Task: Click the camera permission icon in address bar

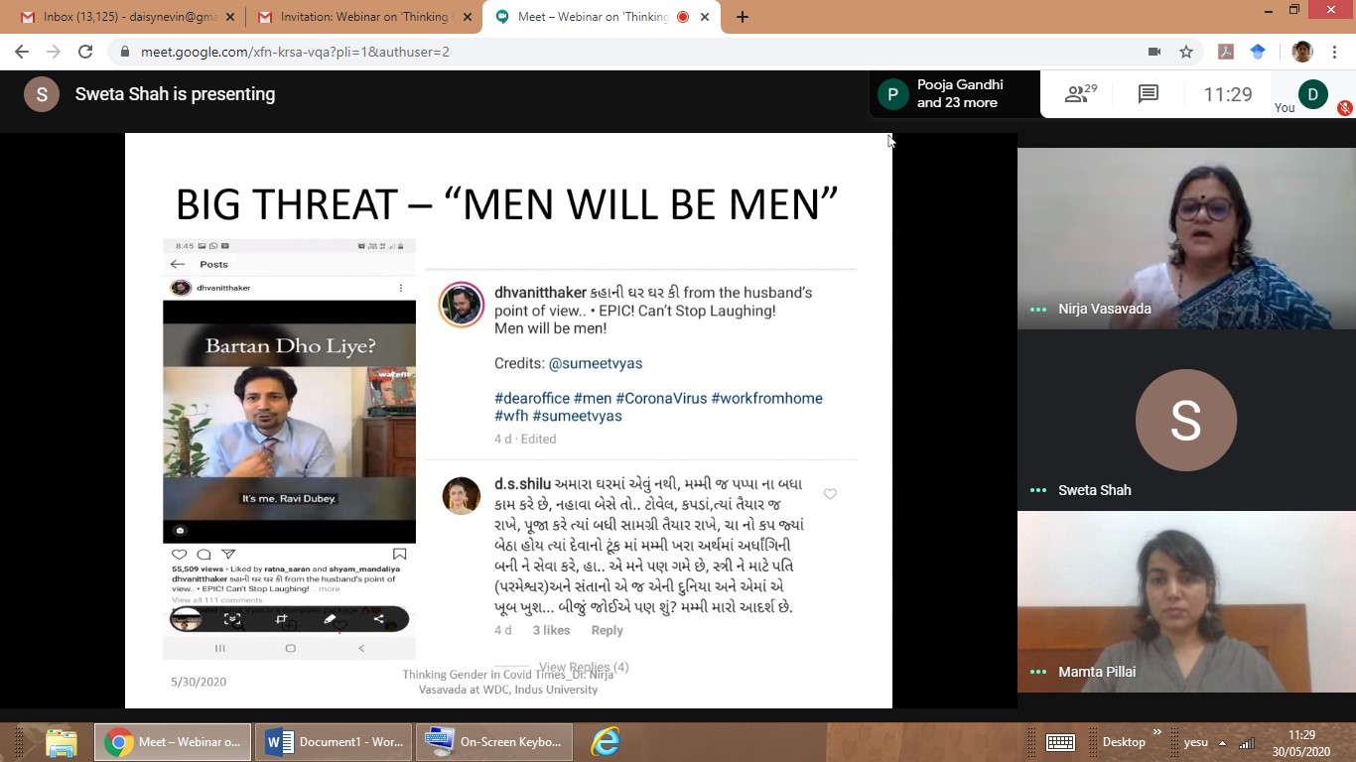Action: [x=1154, y=52]
